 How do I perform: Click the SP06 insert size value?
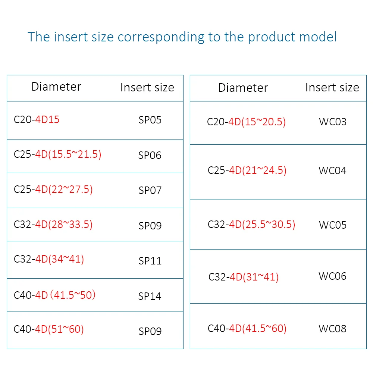click(x=150, y=155)
